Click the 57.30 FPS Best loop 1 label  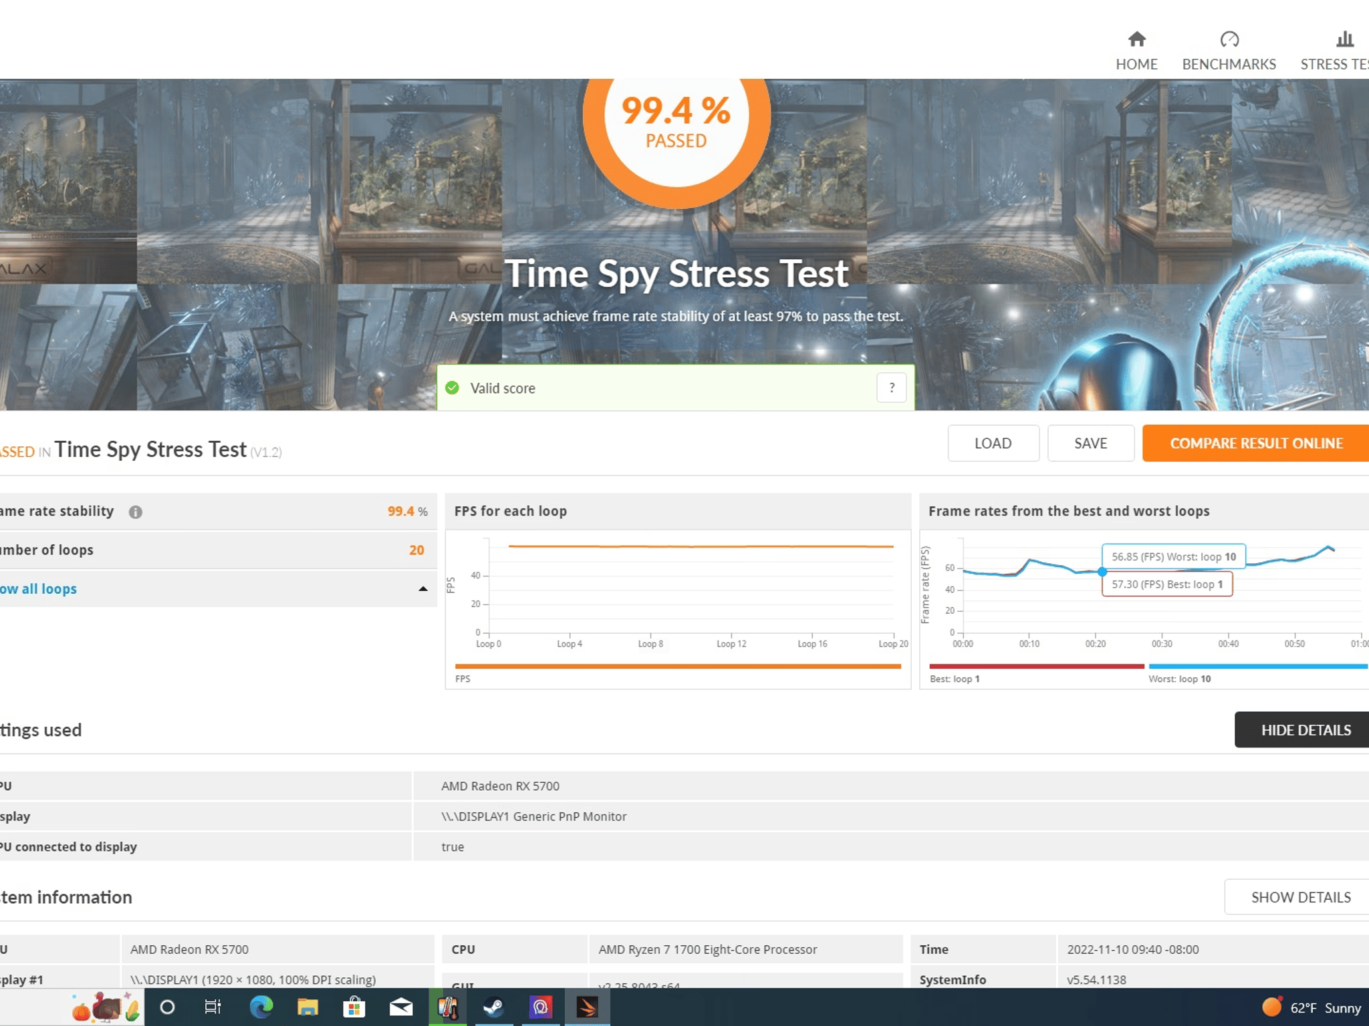coord(1166,584)
